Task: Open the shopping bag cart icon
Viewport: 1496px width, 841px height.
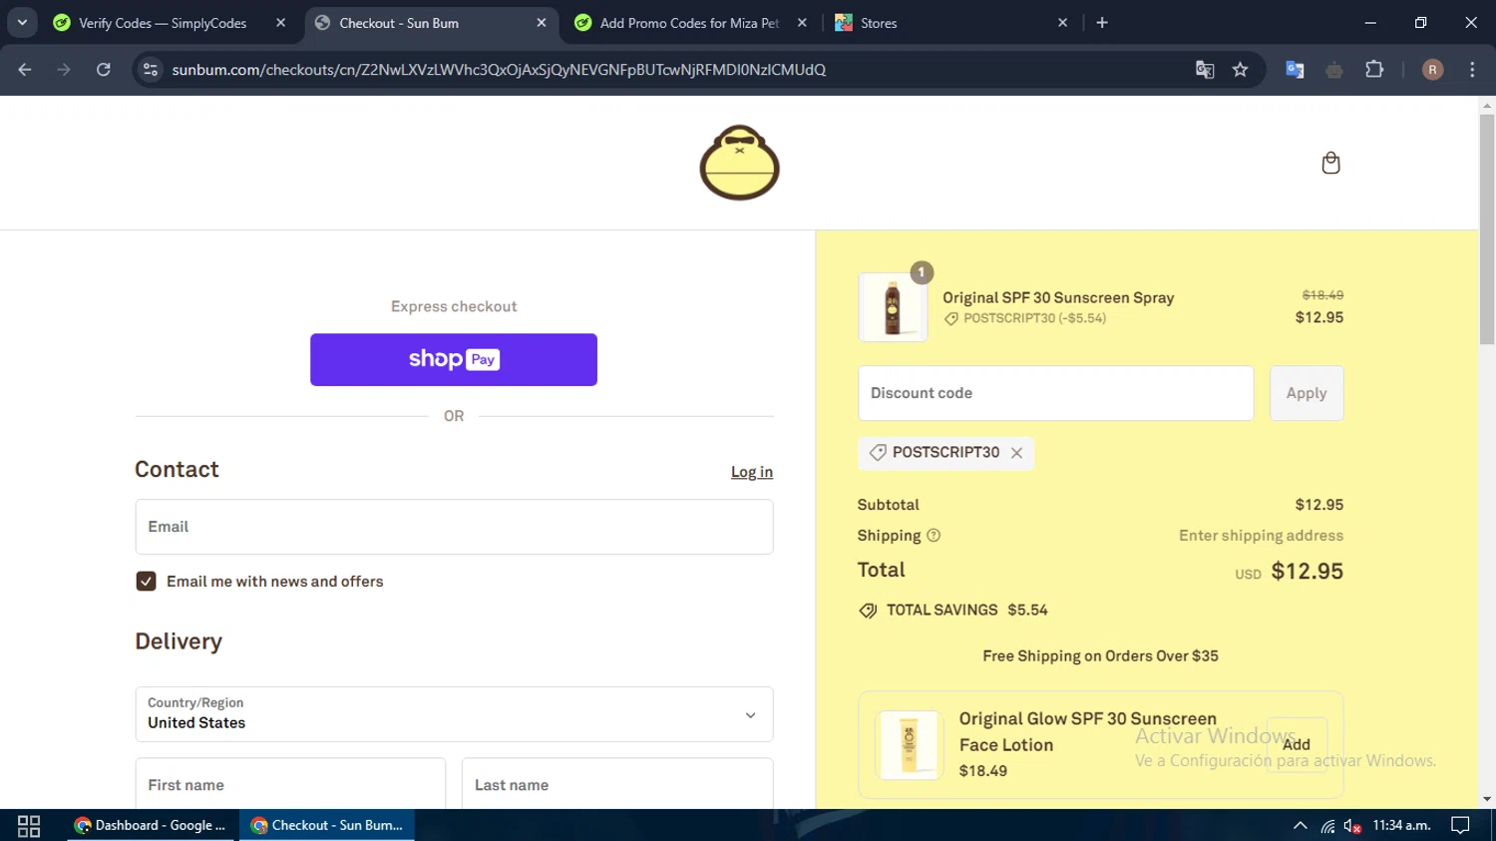Action: pos(1330,163)
